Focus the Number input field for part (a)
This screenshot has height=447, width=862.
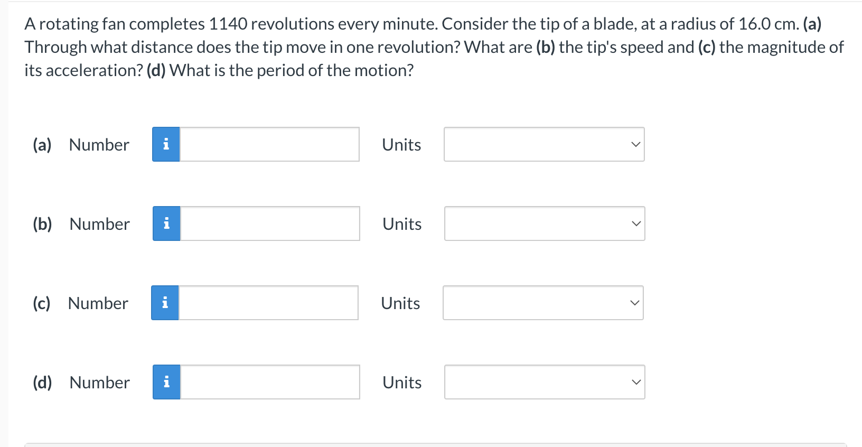269,144
